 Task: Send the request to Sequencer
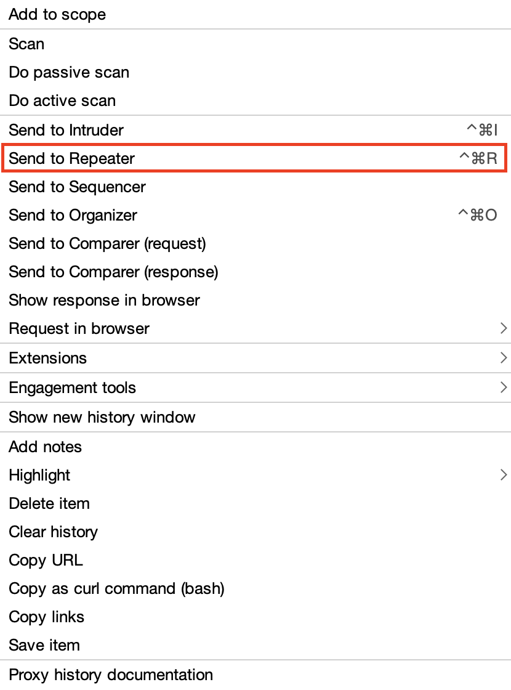(x=77, y=187)
